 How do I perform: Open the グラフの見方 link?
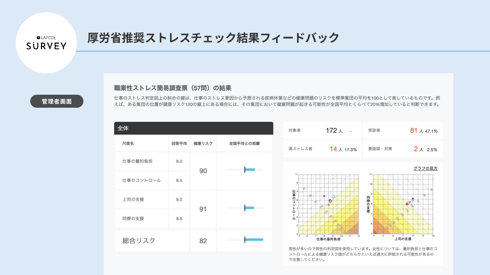tap(425, 168)
